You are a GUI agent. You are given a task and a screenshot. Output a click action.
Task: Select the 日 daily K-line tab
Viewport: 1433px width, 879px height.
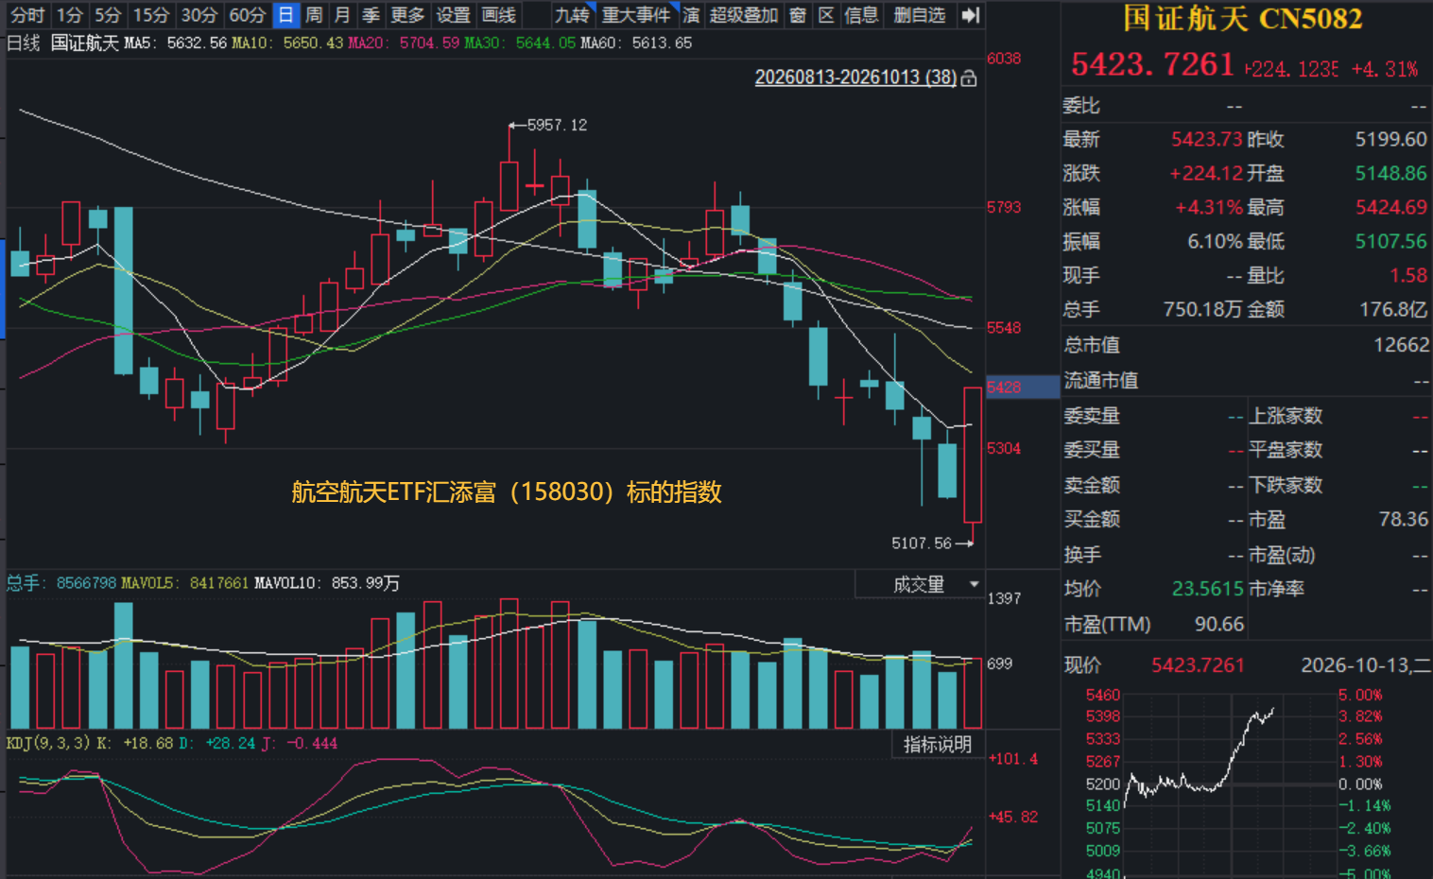(285, 15)
